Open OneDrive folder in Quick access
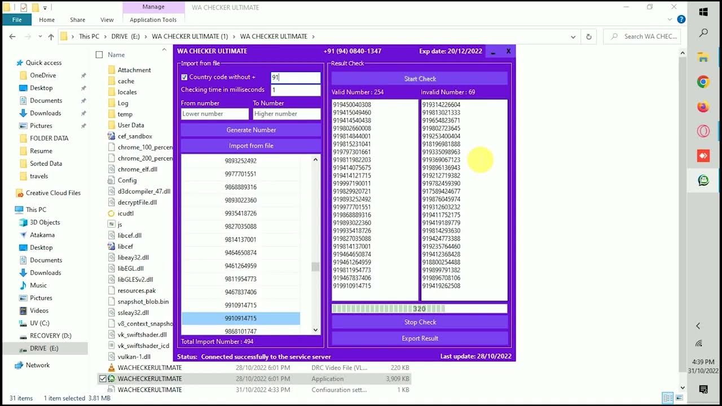This screenshot has width=722, height=406. (x=43, y=76)
